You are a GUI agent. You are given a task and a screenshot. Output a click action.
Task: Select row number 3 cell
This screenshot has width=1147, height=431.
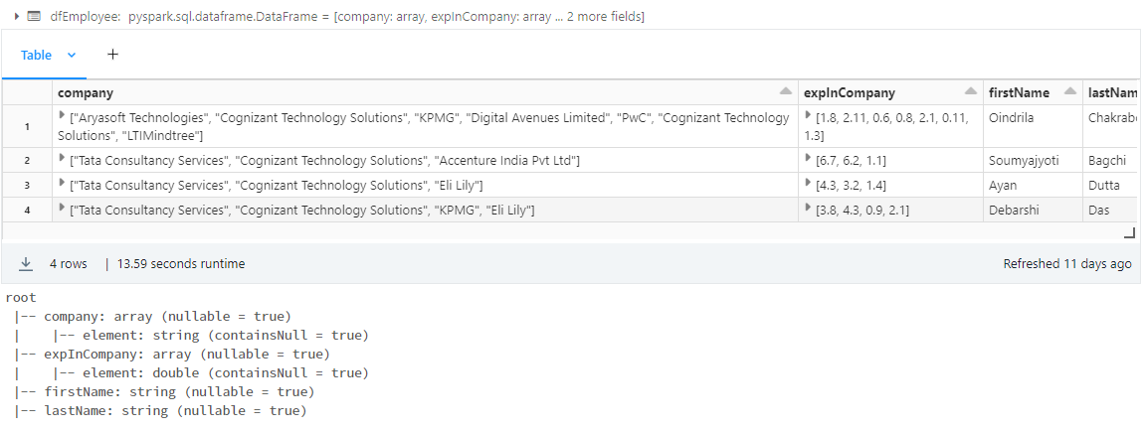coord(27,185)
